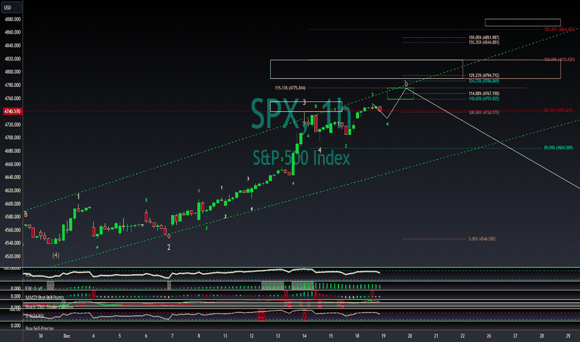Click Fibonacci label 0.00% (4546.500)

[x=482, y=239]
